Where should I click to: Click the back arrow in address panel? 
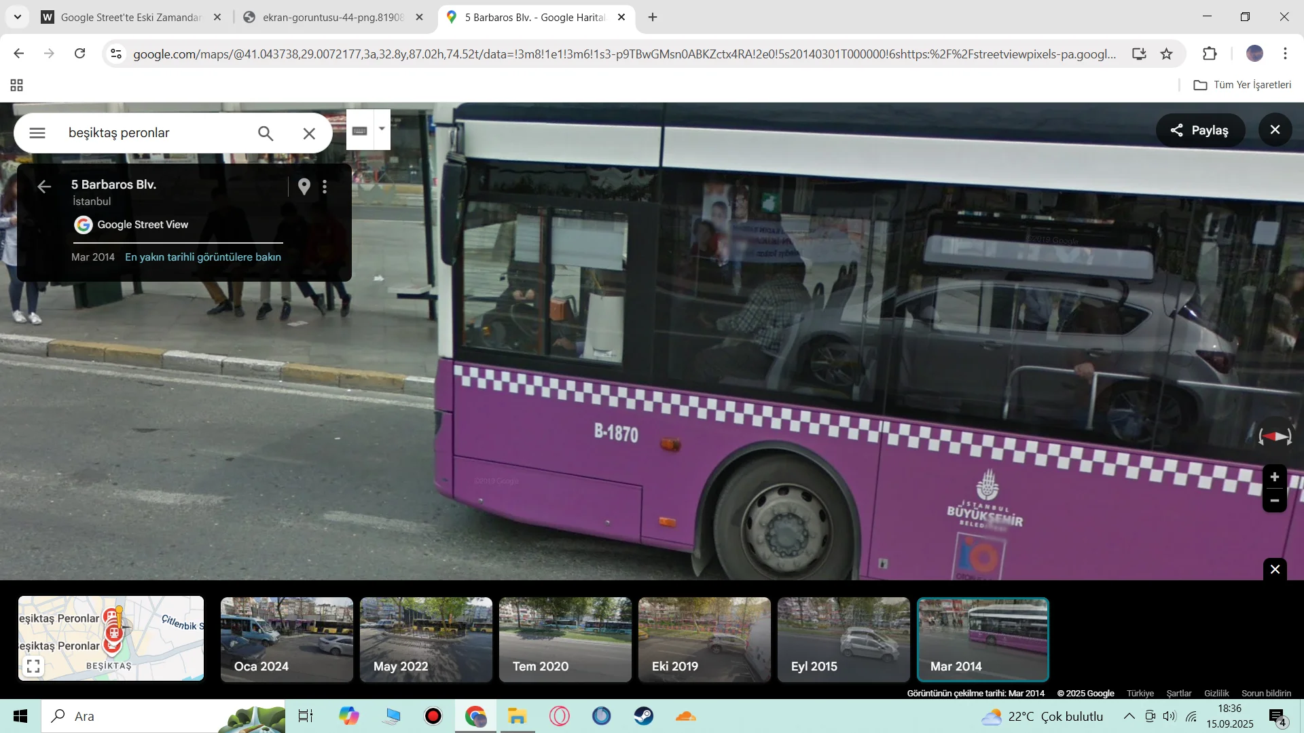tap(44, 187)
